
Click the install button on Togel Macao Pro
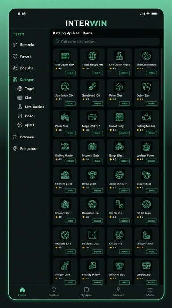coord(97,73)
